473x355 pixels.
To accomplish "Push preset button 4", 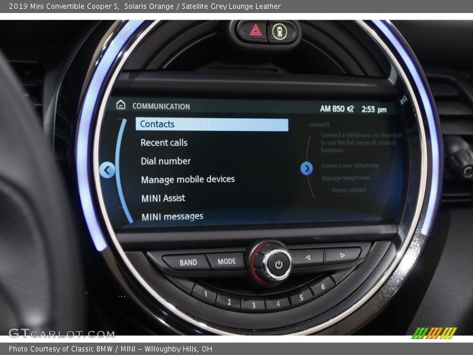I will pos(278,304).
